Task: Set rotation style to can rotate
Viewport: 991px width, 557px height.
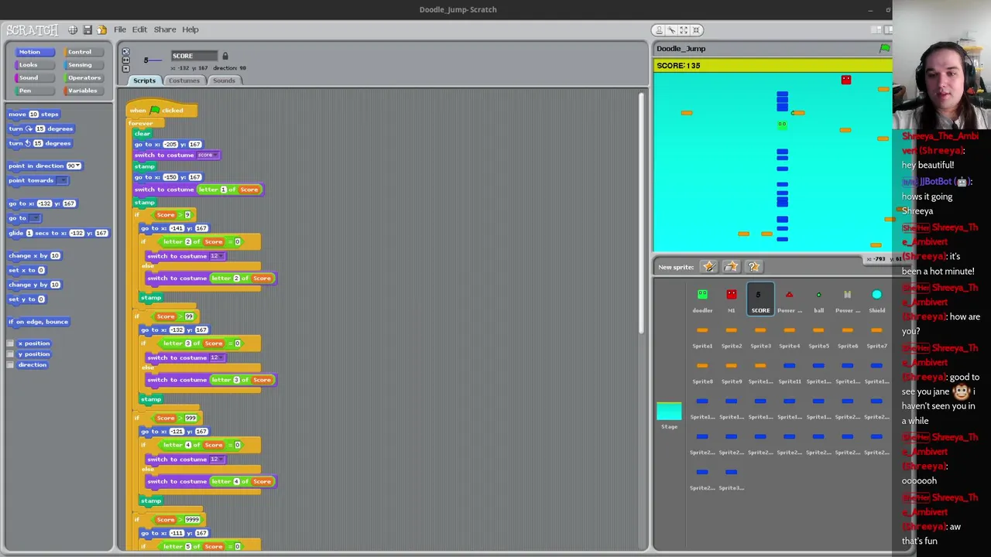Action: pos(125,52)
